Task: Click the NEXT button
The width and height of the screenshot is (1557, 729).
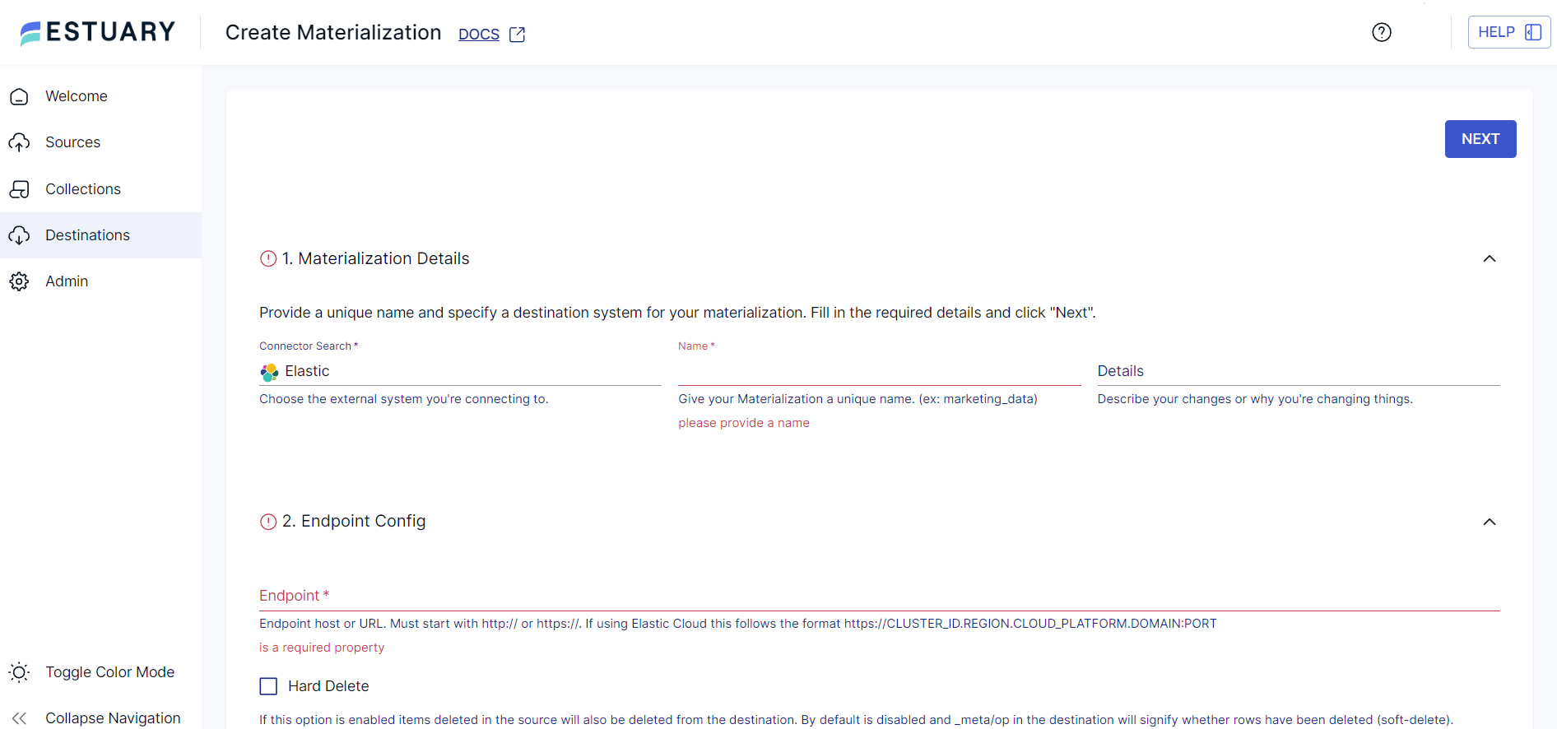Action: (x=1480, y=139)
